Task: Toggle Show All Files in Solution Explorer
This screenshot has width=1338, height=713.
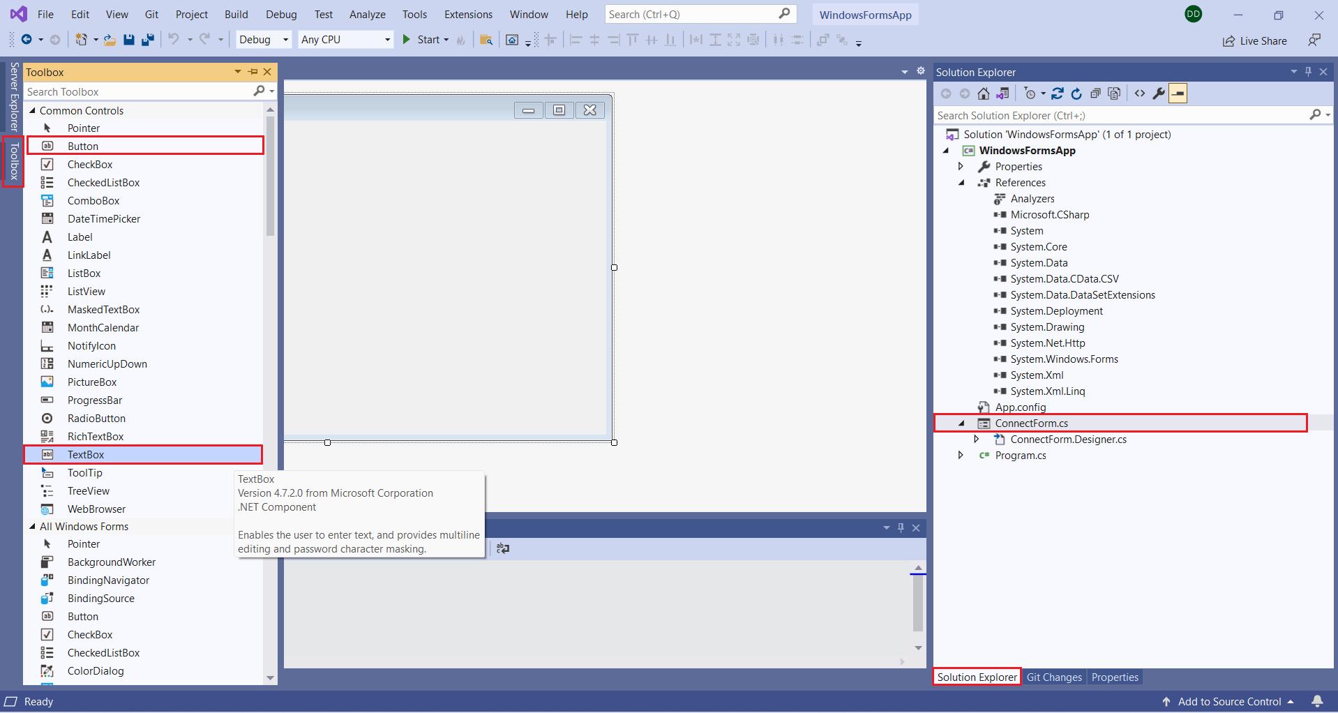Action: pos(1114,93)
